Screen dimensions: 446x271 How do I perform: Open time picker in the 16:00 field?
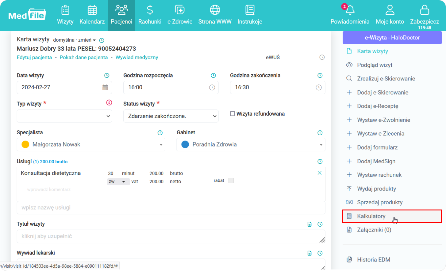point(212,87)
